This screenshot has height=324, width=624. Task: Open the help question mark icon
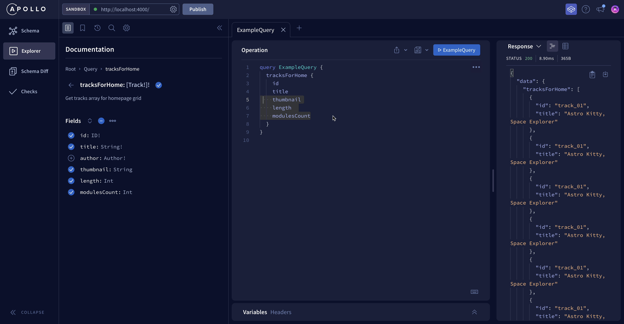[586, 9]
